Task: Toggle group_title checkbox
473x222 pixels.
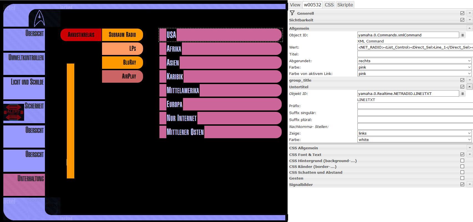Action: [462, 80]
